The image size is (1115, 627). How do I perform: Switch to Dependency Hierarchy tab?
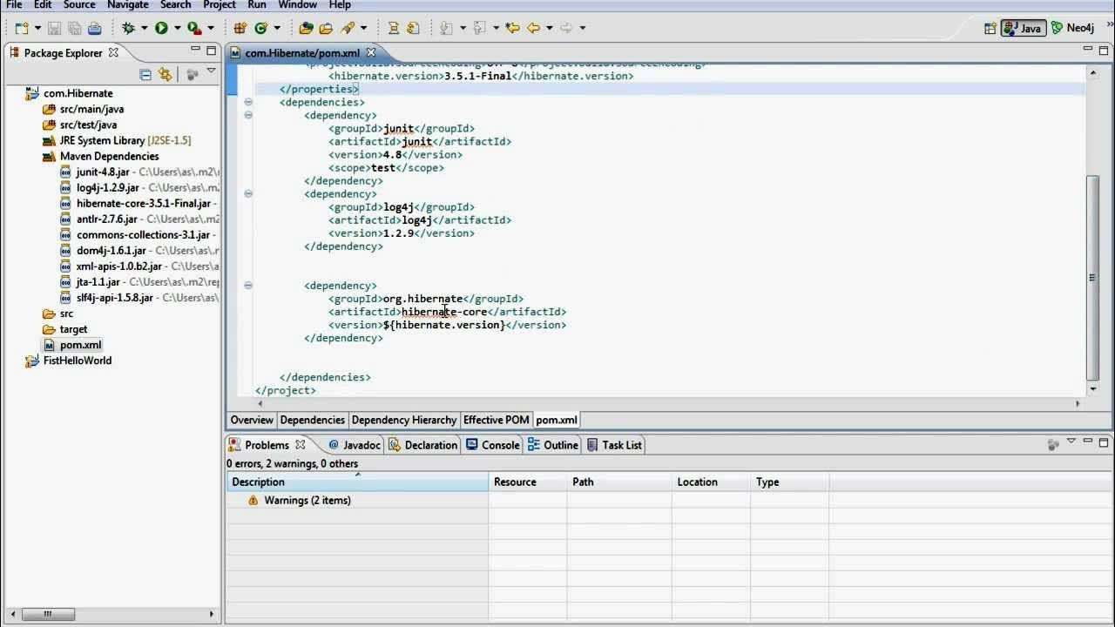pyautogui.click(x=404, y=420)
